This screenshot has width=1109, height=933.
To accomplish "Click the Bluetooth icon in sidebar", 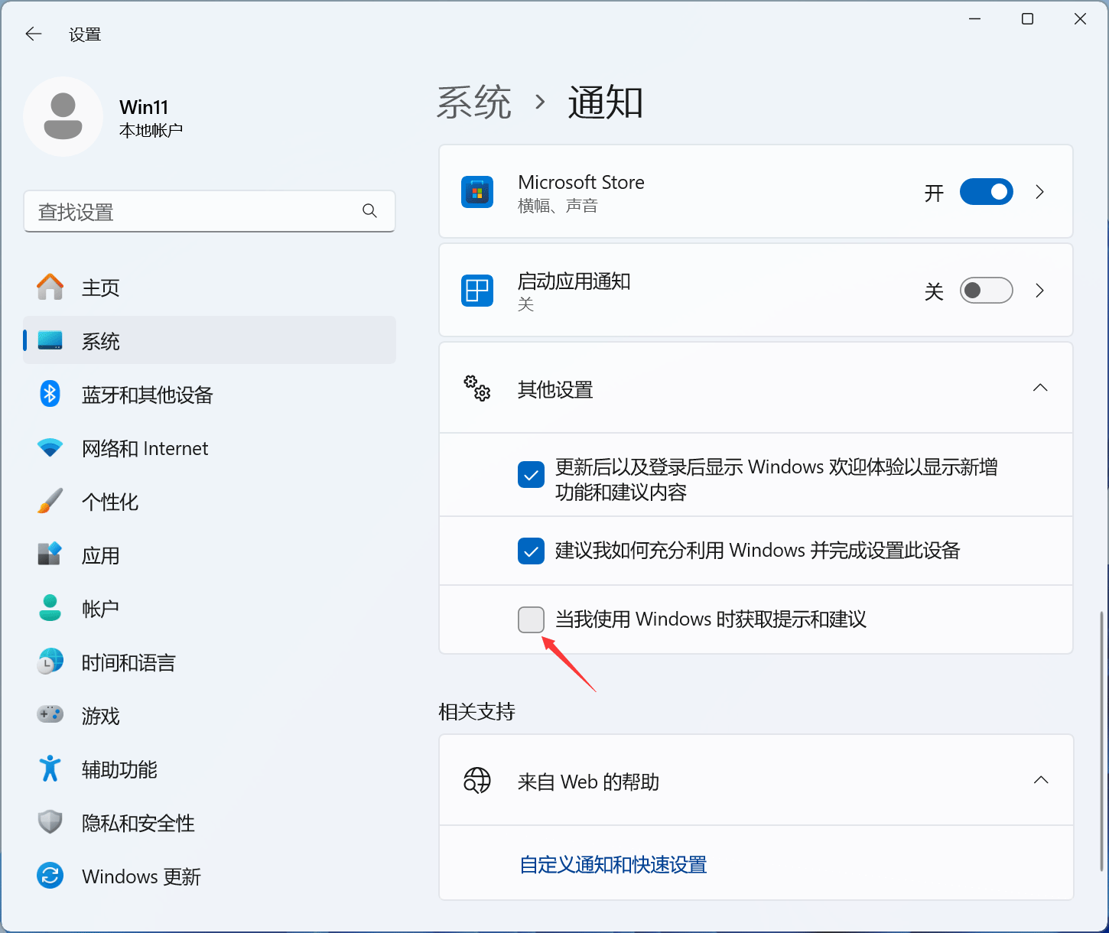I will click(x=50, y=395).
